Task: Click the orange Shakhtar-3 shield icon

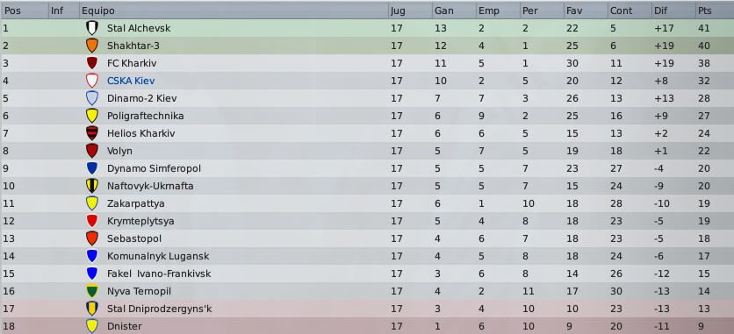Action: 91,46
